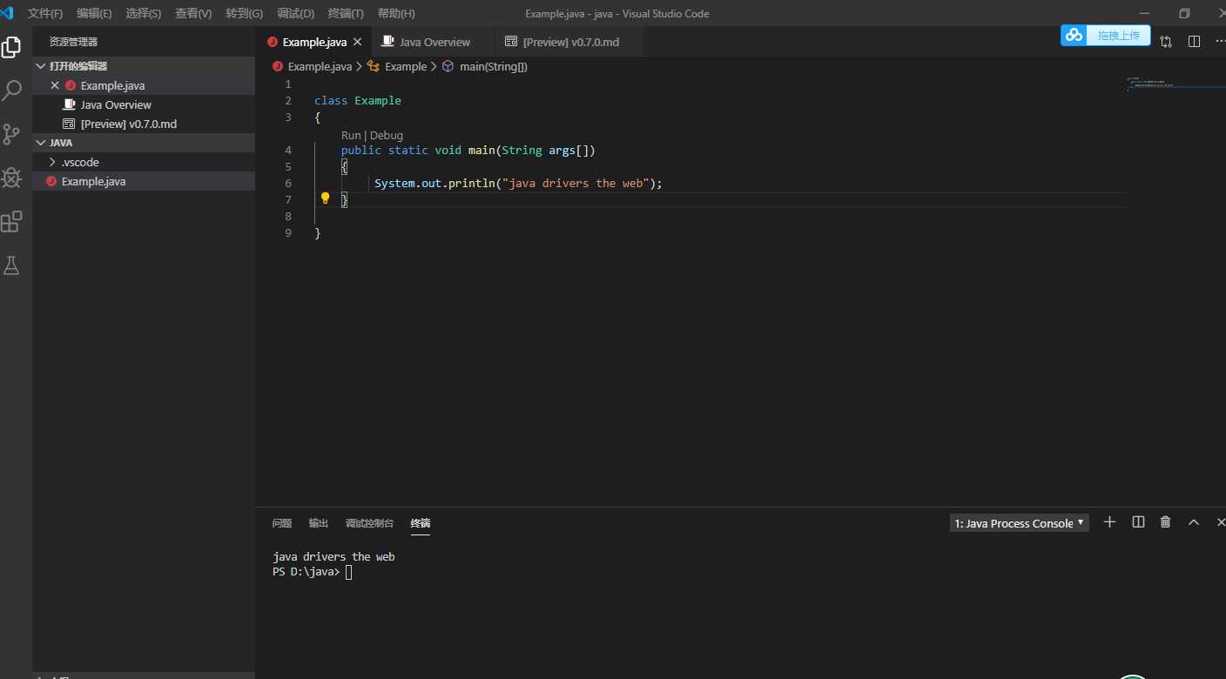Open the Search view in activity bar
This screenshot has width=1226, height=679.
[x=12, y=90]
